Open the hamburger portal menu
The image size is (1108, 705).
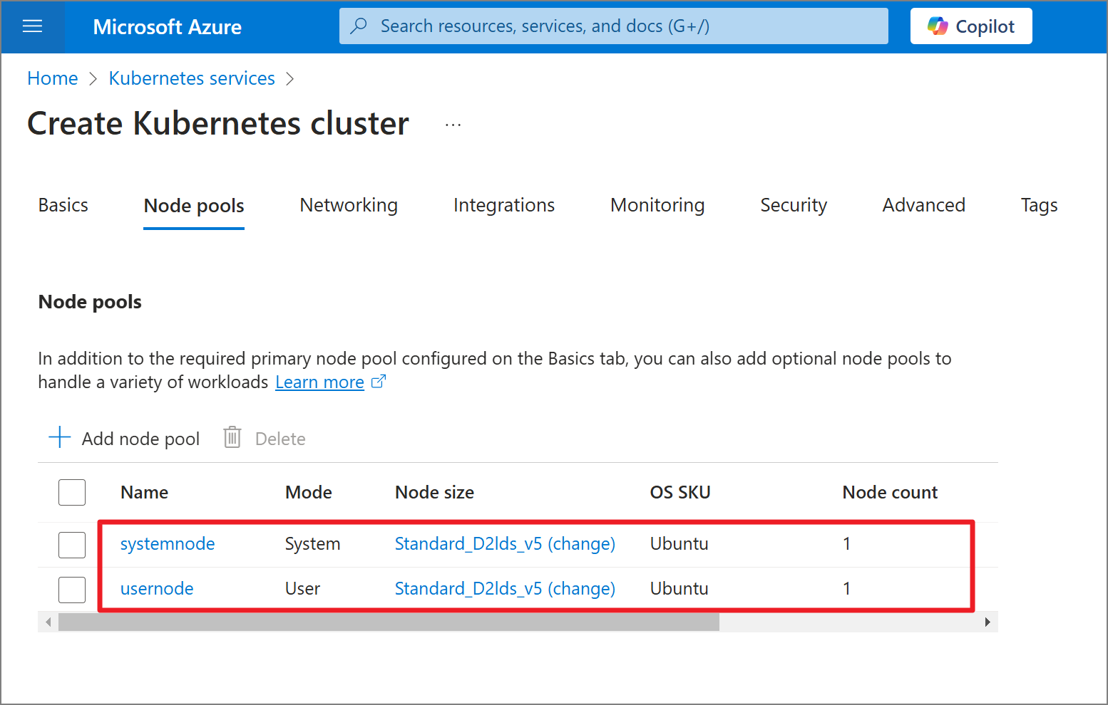point(33,27)
